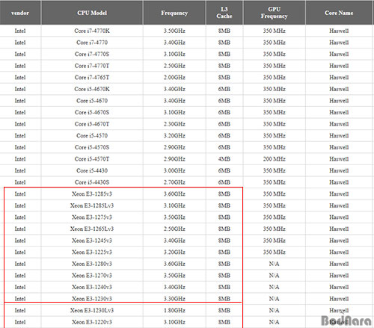
Task: Click the 200 MHz GPU frequency cell
Action: (274, 159)
